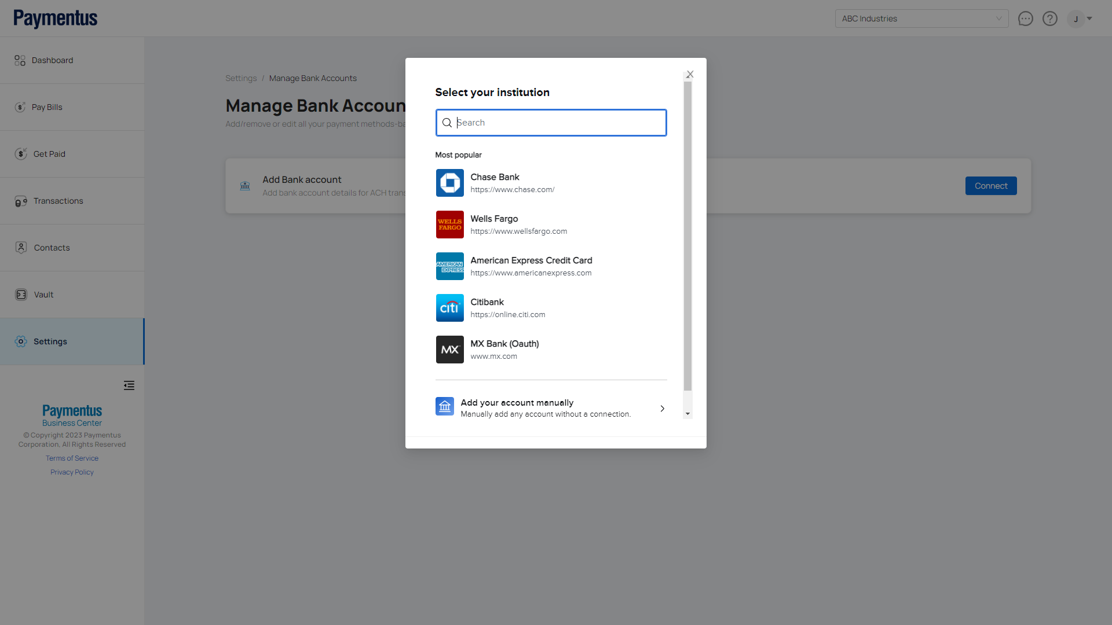The image size is (1112, 625).
Task: Pick American Express Credit Card logo
Action: 449,266
